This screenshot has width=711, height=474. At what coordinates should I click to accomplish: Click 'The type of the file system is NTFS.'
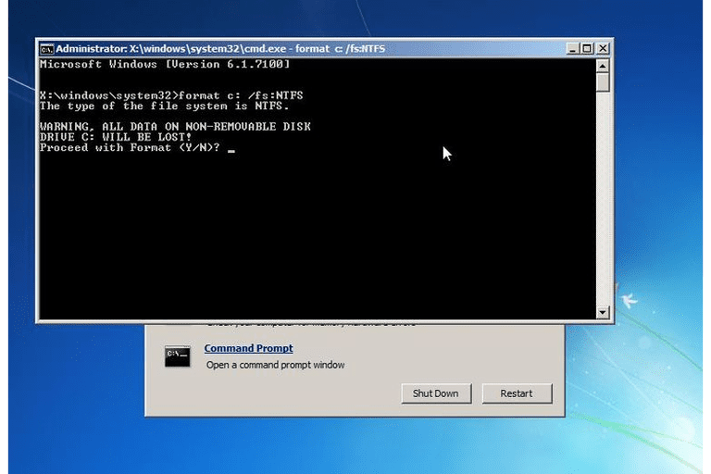click(165, 106)
